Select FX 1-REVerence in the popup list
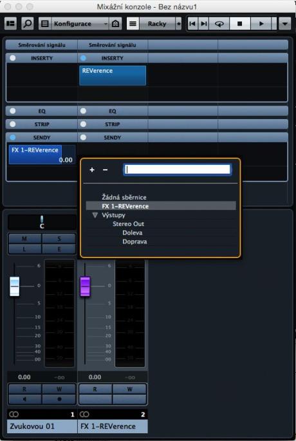The width and height of the screenshot is (296, 441). 161,206
